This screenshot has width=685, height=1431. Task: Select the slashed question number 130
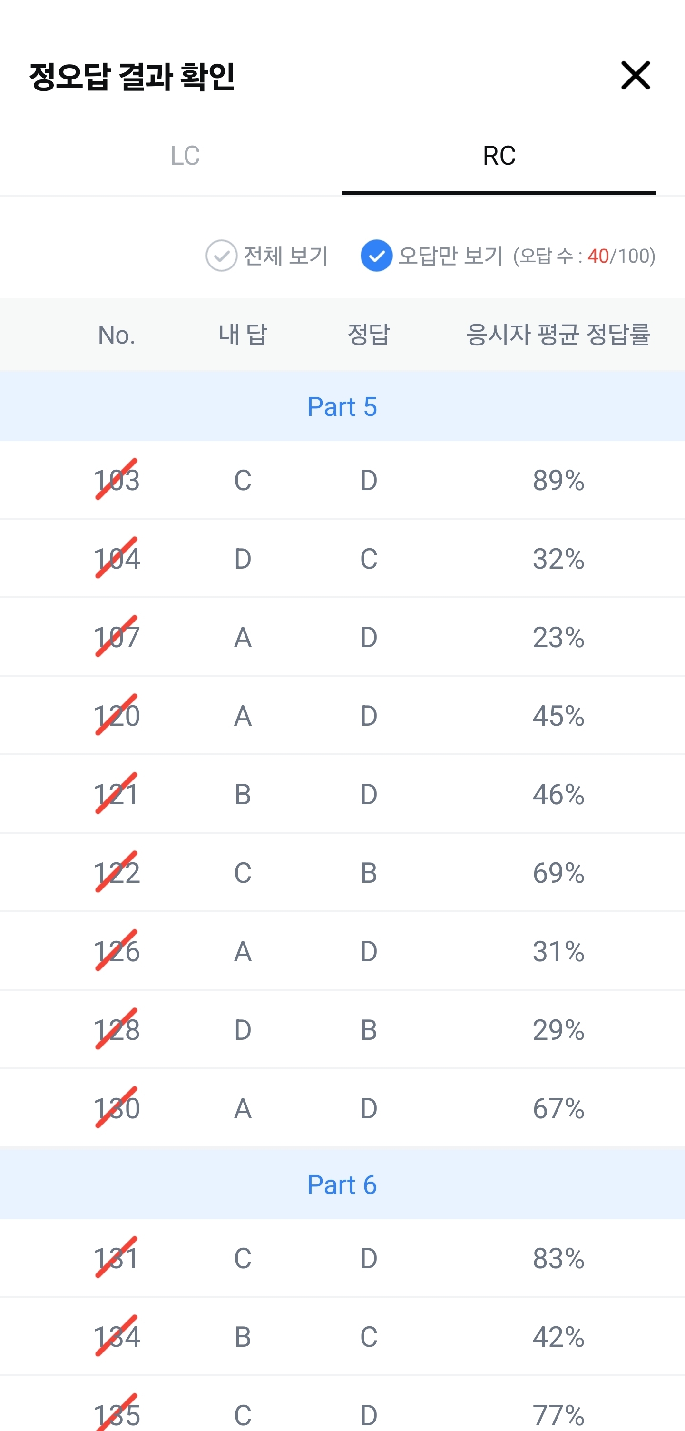[x=117, y=1108]
